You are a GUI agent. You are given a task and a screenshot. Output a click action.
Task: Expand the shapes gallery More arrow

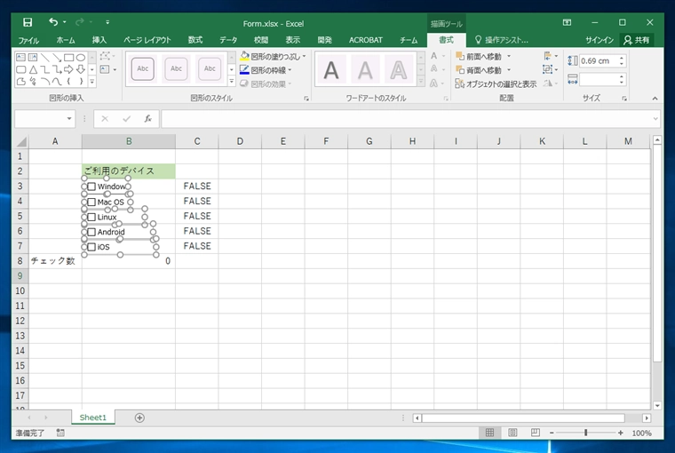click(92, 82)
